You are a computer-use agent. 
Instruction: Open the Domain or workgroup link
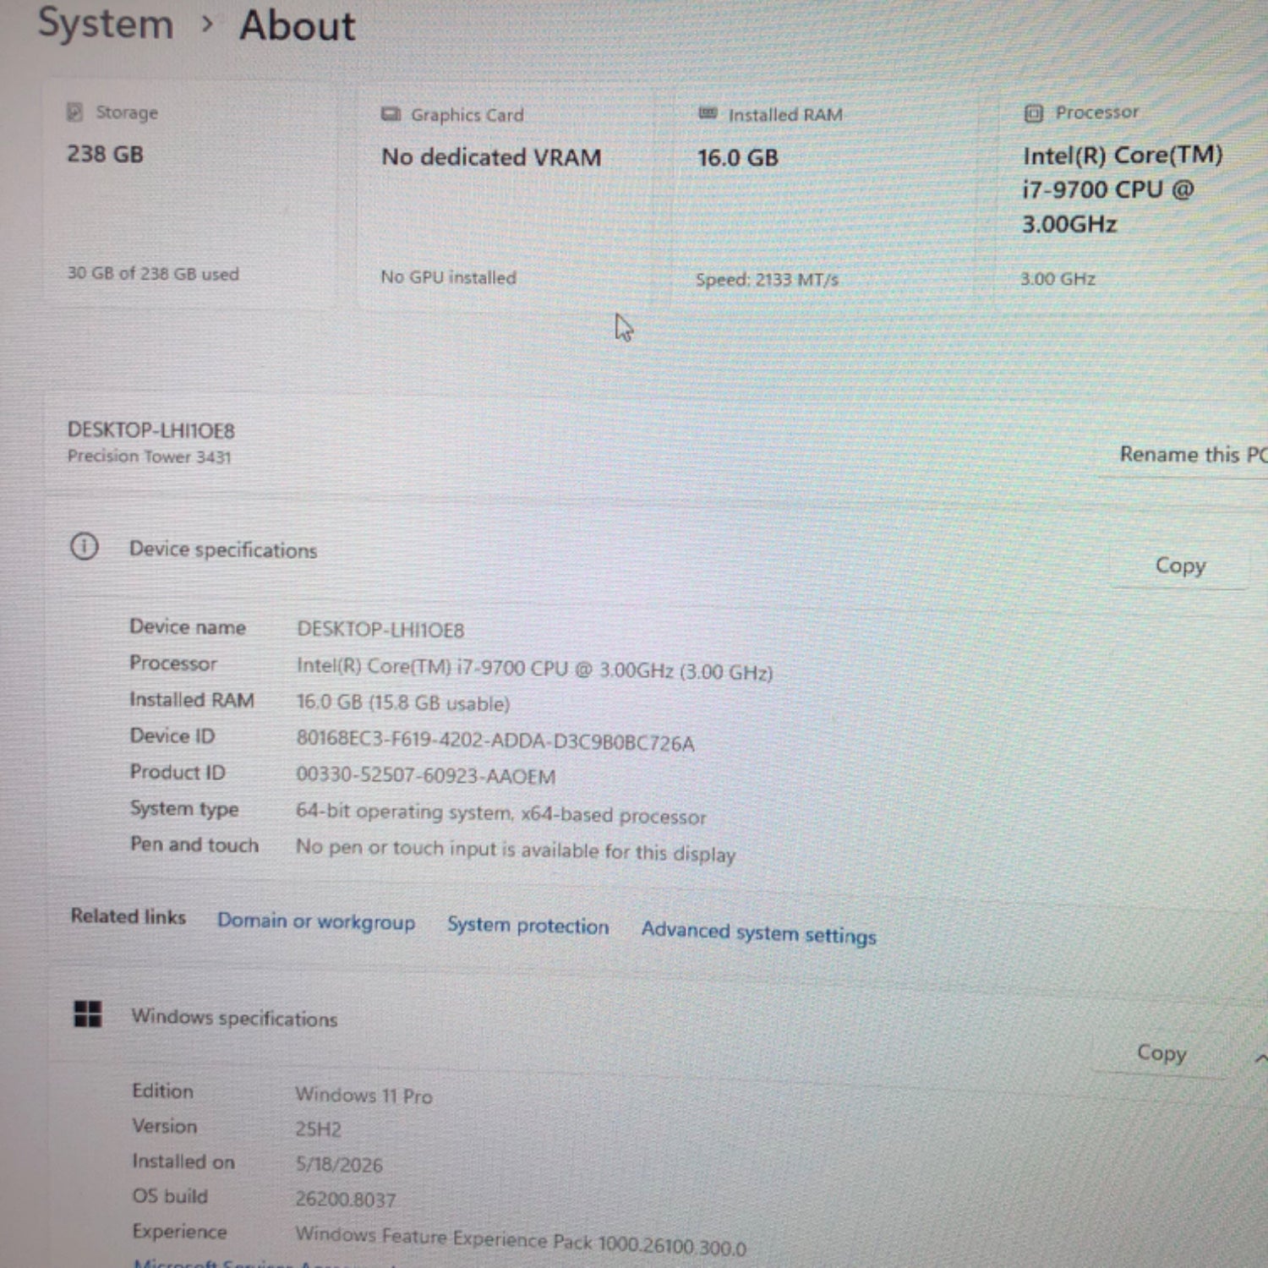[316, 921]
